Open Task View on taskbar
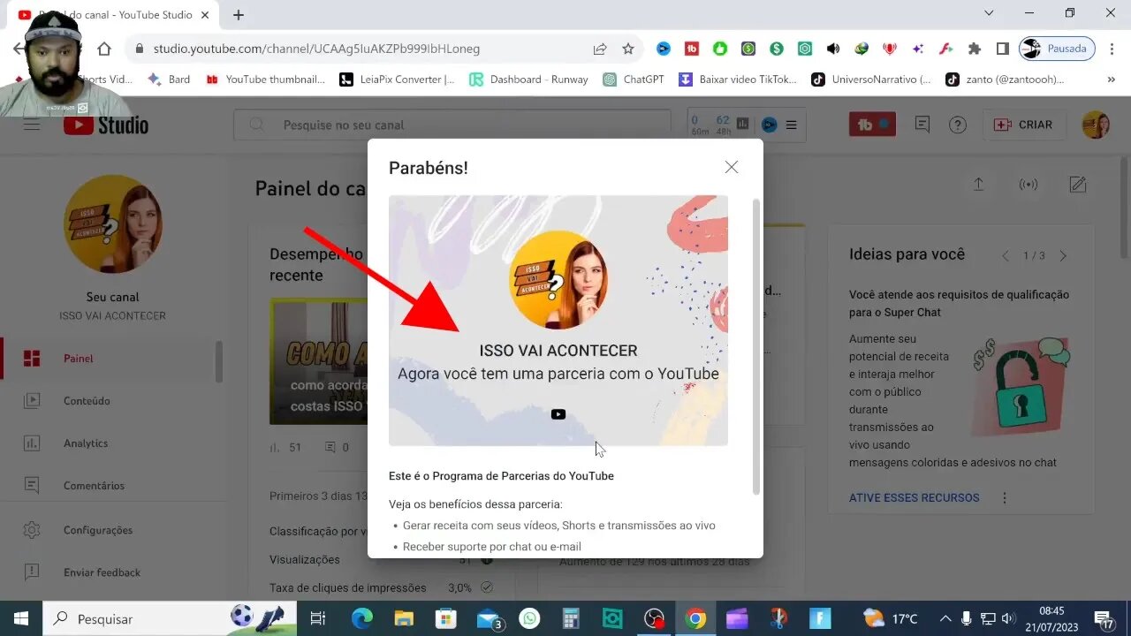Viewport: 1131px width, 636px height. pyautogui.click(x=319, y=618)
